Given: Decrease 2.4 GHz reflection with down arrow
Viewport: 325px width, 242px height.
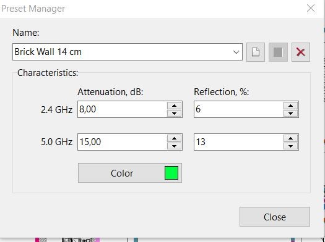Looking at the screenshot, I should point(290,113).
